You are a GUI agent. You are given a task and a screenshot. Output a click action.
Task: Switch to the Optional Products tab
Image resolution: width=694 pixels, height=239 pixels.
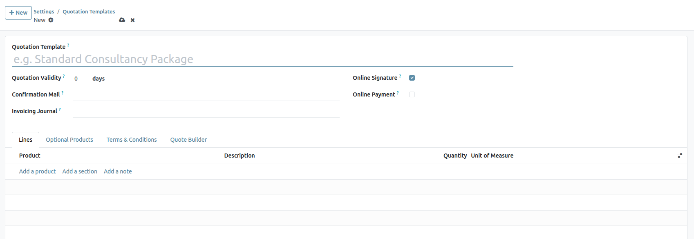(69, 140)
